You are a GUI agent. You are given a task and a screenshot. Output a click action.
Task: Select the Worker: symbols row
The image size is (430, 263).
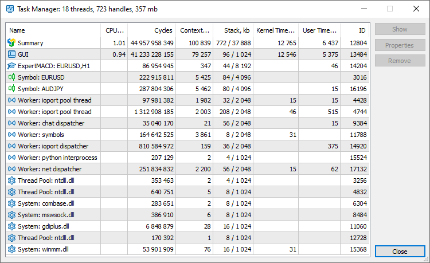[x=187, y=135]
